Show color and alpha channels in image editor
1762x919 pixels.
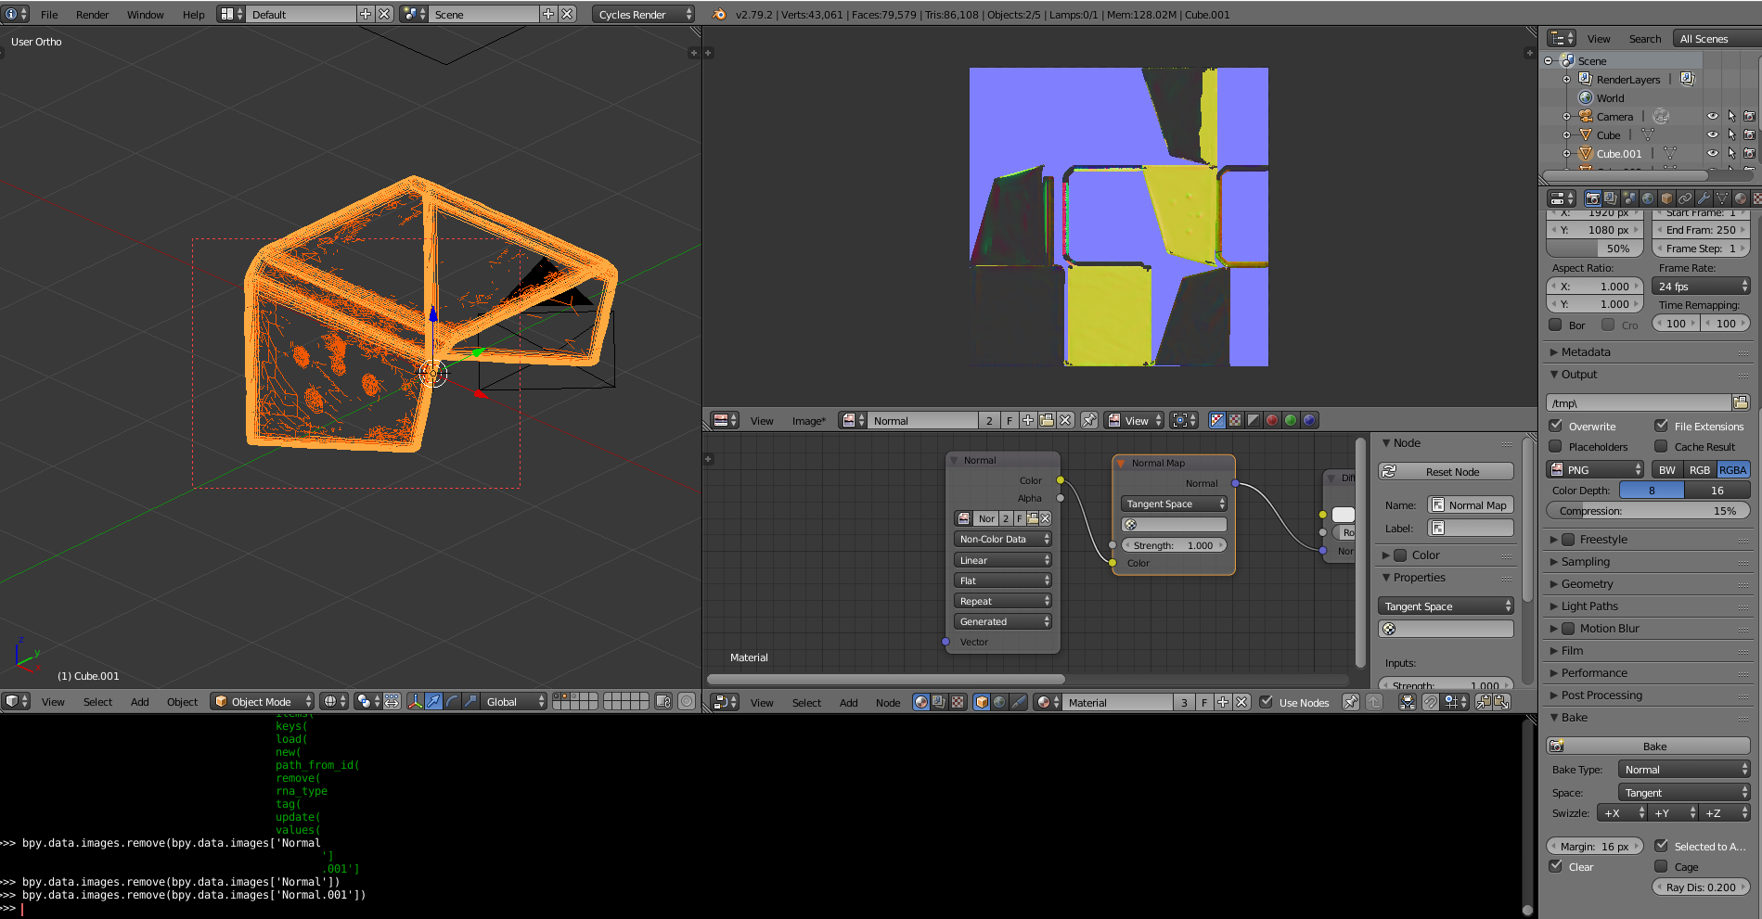(x=1217, y=420)
